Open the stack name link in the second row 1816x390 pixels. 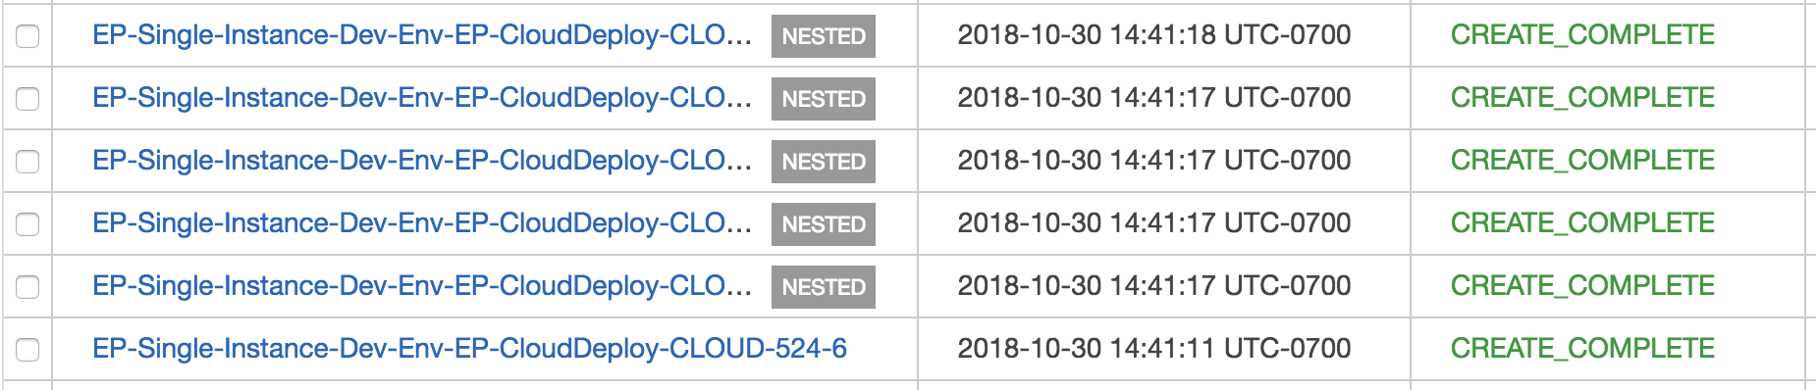click(x=422, y=98)
